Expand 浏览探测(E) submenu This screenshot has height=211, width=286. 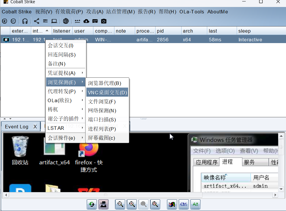coord(66,82)
